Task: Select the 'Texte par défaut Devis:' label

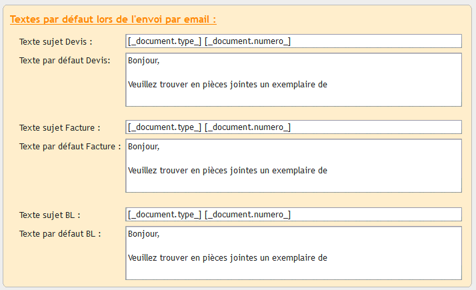Action: (65, 61)
